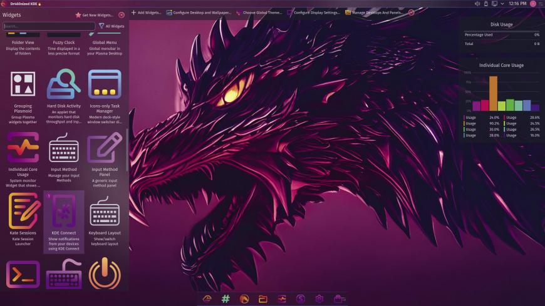The width and height of the screenshot is (545, 306).
Task: Expand the system tray hidden icons arrow
Action: [x=502, y=4]
